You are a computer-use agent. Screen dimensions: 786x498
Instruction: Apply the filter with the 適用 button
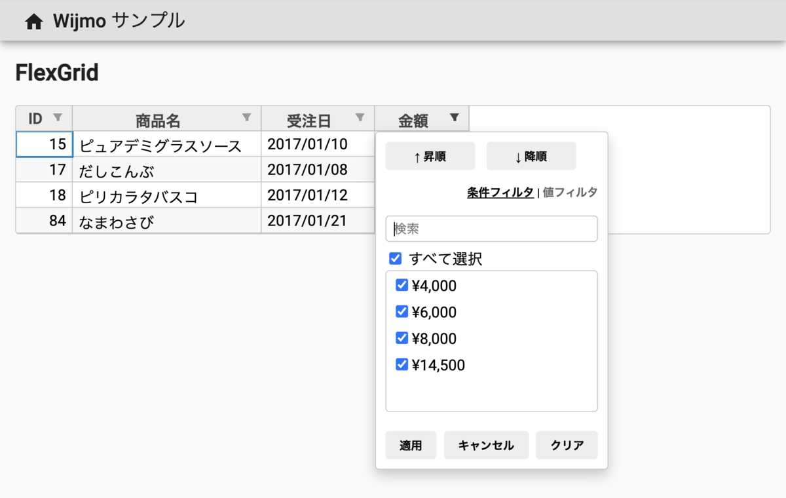(x=411, y=445)
